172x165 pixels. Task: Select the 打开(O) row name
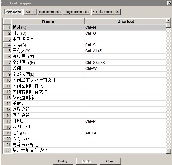(48, 33)
